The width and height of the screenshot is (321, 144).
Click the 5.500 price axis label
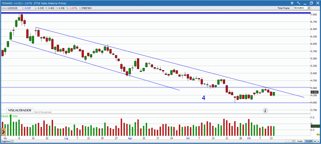click(314, 59)
